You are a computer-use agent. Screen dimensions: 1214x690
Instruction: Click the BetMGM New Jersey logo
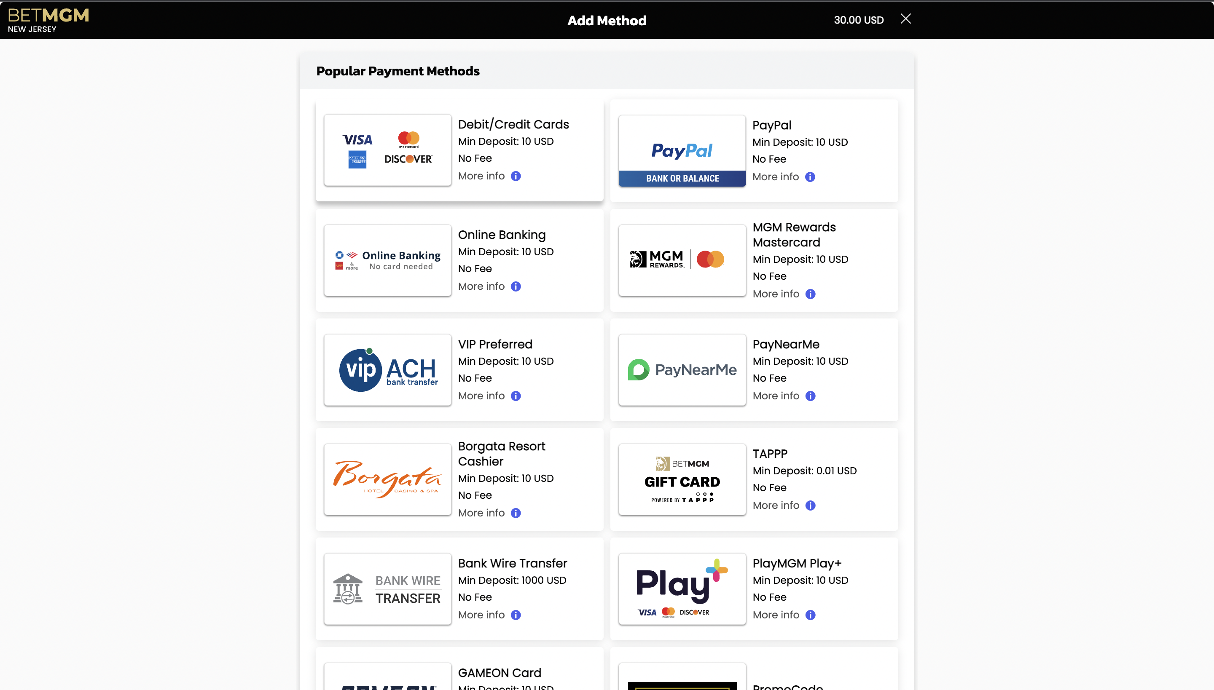[x=48, y=20]
